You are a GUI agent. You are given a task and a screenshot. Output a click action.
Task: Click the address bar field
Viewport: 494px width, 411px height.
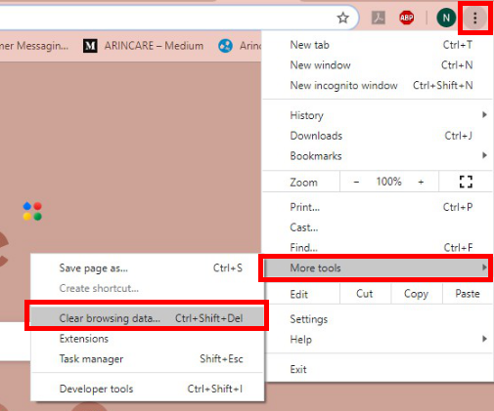pyautogui.click(x=163, y=18)
